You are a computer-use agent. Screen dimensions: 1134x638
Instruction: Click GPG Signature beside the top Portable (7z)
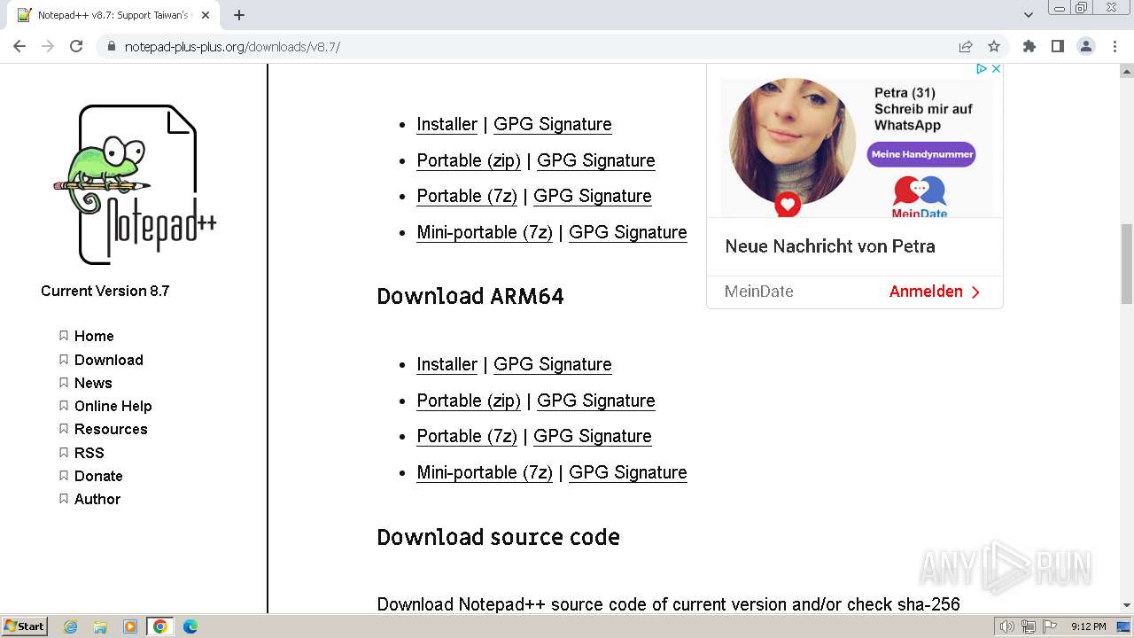click(x=593, y=196)
